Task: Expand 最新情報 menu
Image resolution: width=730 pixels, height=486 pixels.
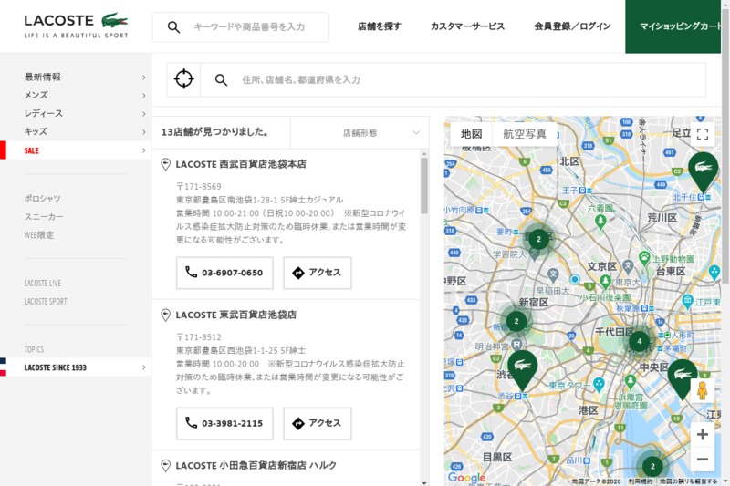Action: (x=76, y=77)
